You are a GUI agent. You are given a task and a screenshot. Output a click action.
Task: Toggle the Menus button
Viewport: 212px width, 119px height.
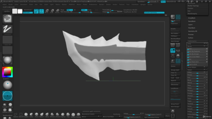[x=163, y=2]
